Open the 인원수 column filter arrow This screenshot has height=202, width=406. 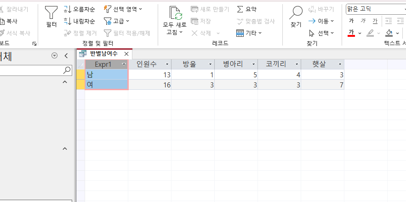point(167,64)
